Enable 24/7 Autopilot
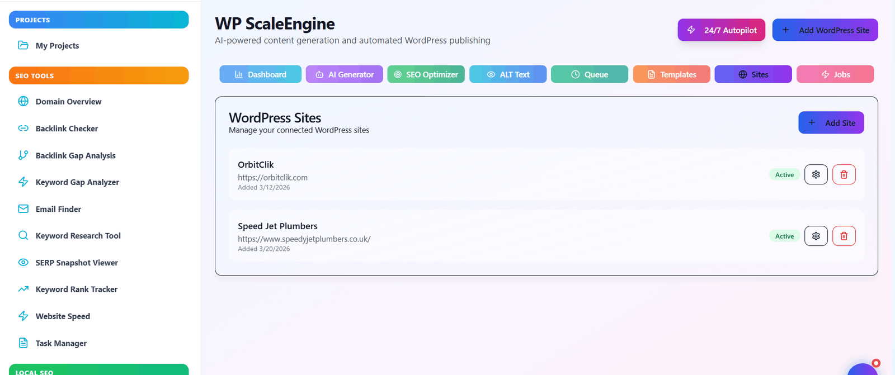This screenshot has width=895, height=375. 721,30
